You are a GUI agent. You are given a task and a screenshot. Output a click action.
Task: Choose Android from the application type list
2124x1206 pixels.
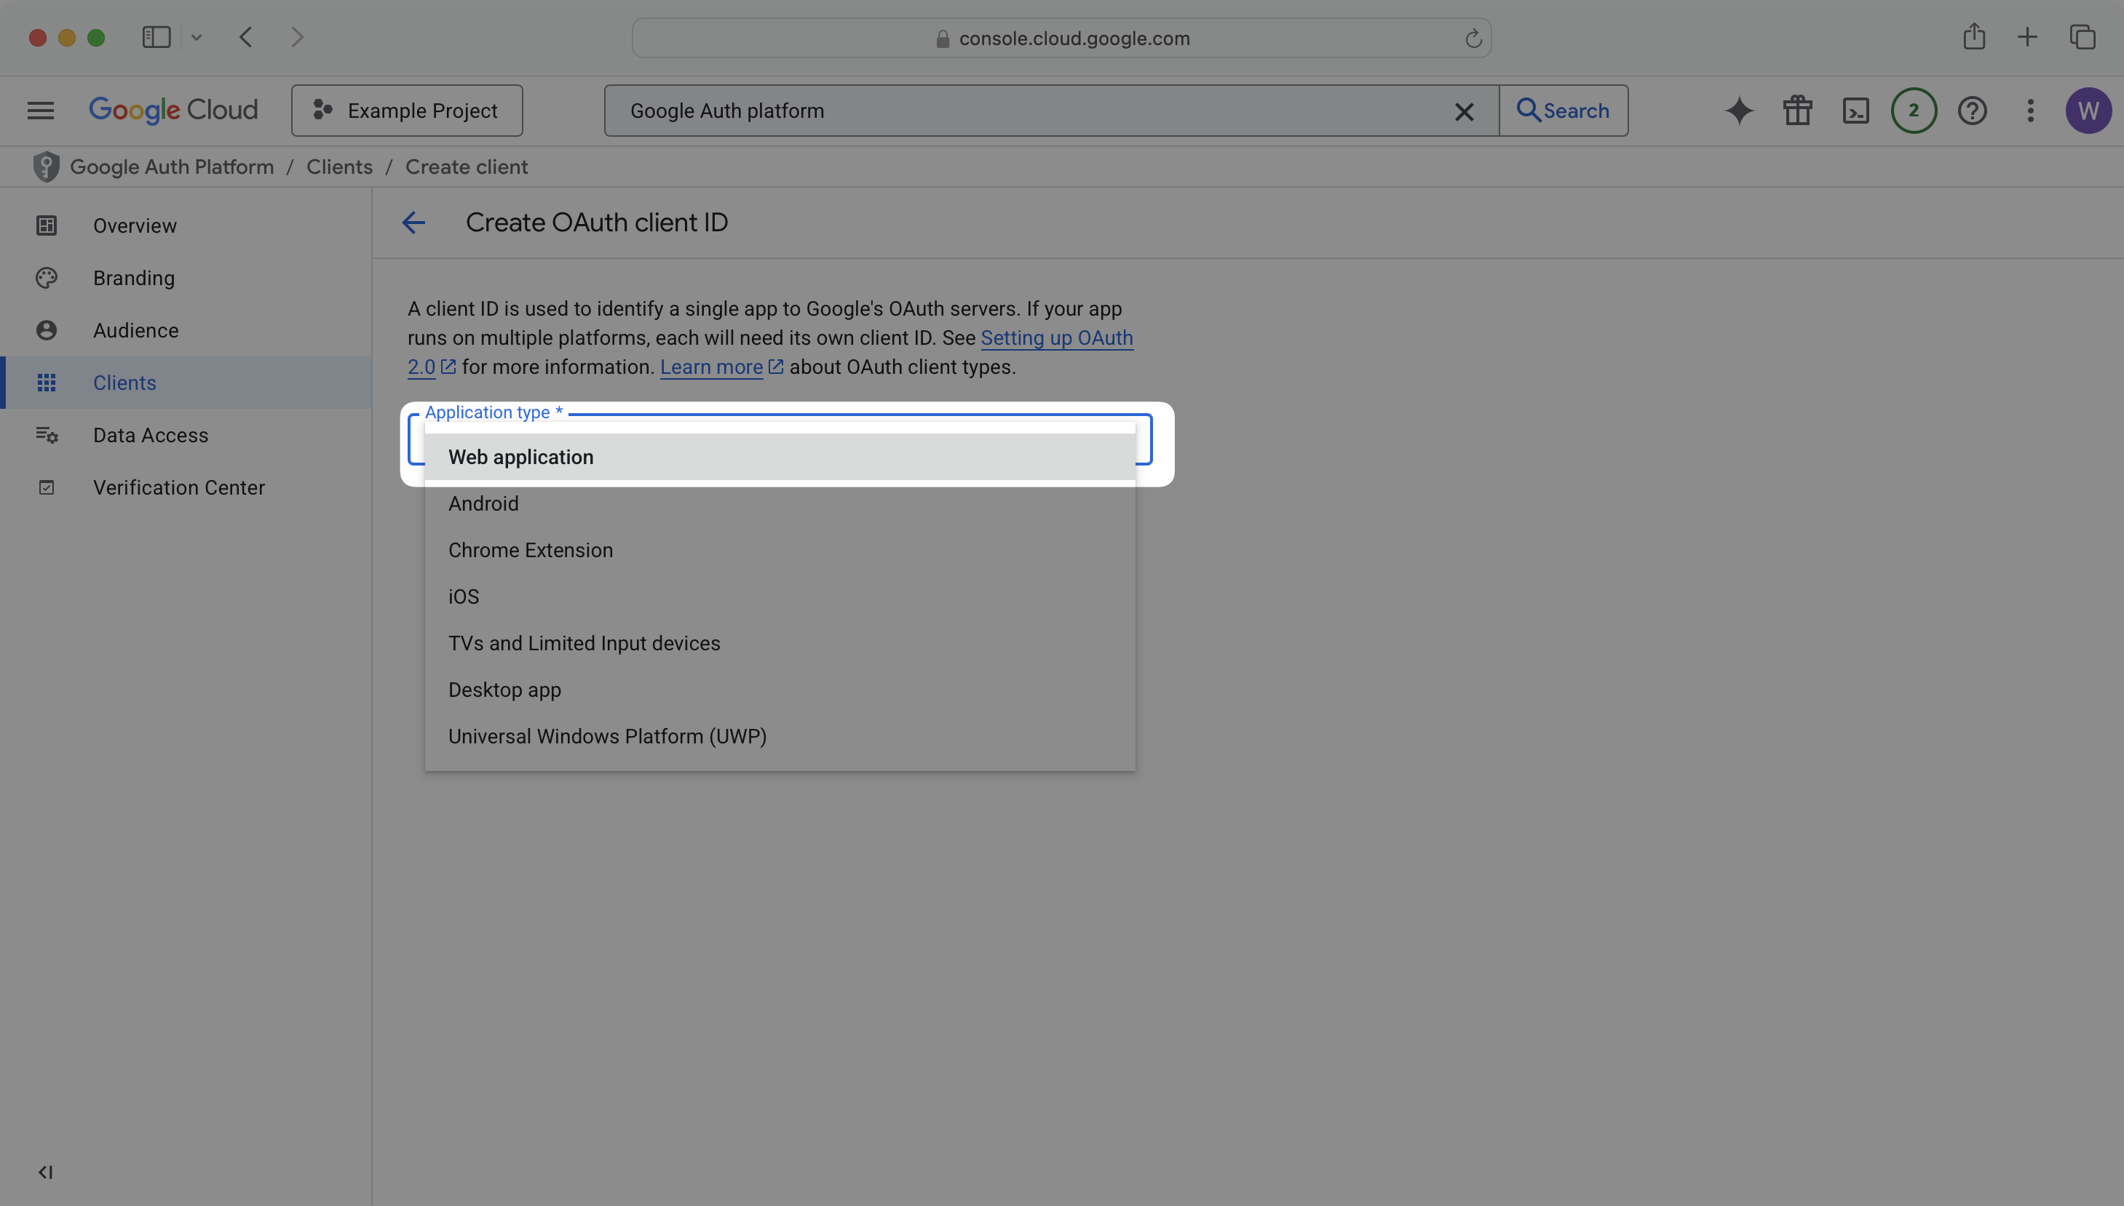483,503
